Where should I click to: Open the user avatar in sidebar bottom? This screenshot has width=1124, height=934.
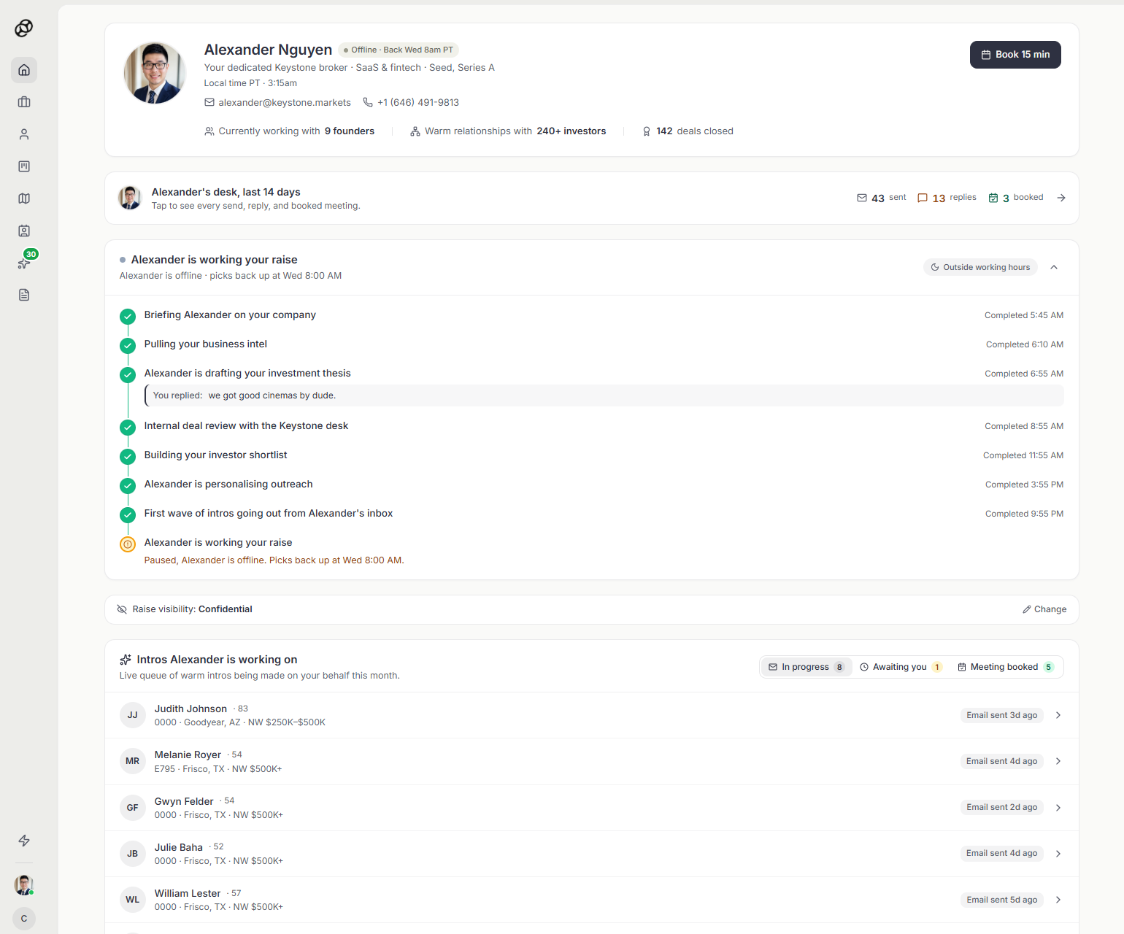pyautogui.click(x=24, y=885)
